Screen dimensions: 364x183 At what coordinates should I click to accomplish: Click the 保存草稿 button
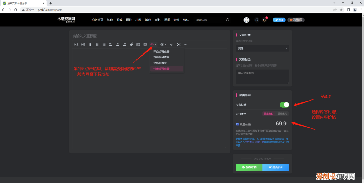[x=249, y=167]
